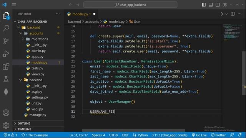Image resolution: width=246 pixels, height=138 pixels.
Task: Toggle the primary side bar
Action: 204,5
